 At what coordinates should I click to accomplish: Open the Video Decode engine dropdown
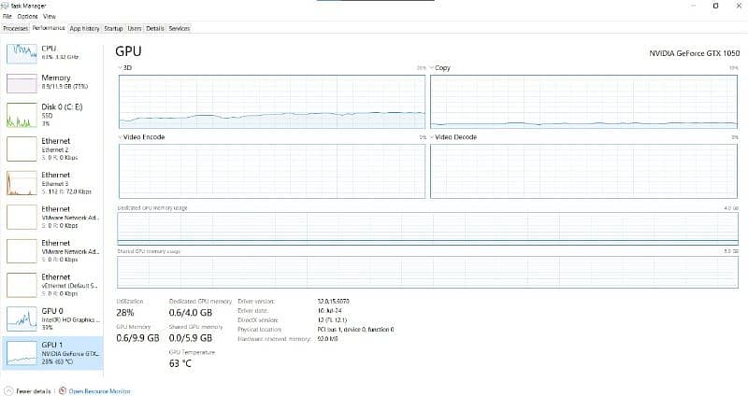[432, 137]
